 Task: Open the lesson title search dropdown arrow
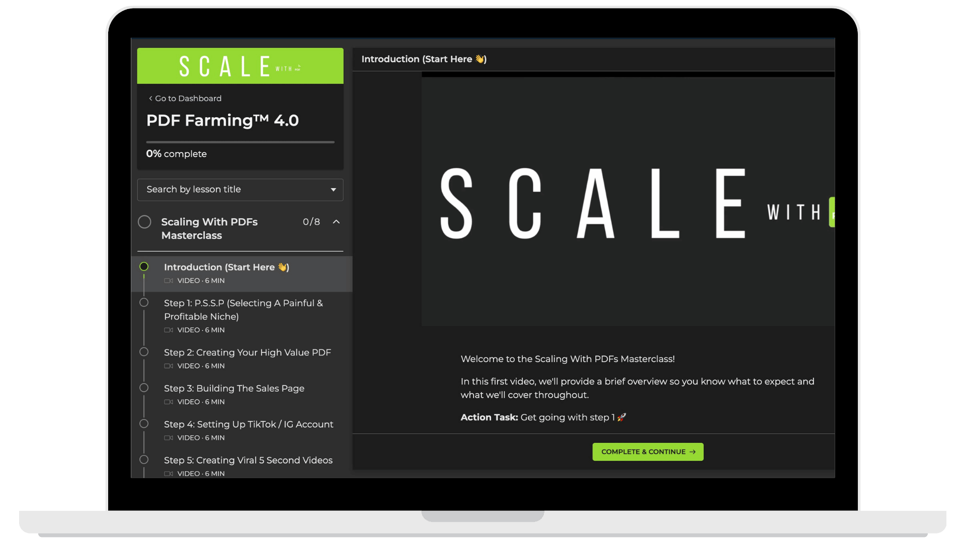[333, 190]
